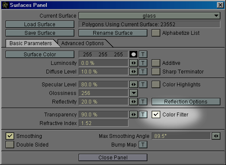Click the Luminosity 0.0 % field
This screenshot has width=226, height=165.
point(104,63)
